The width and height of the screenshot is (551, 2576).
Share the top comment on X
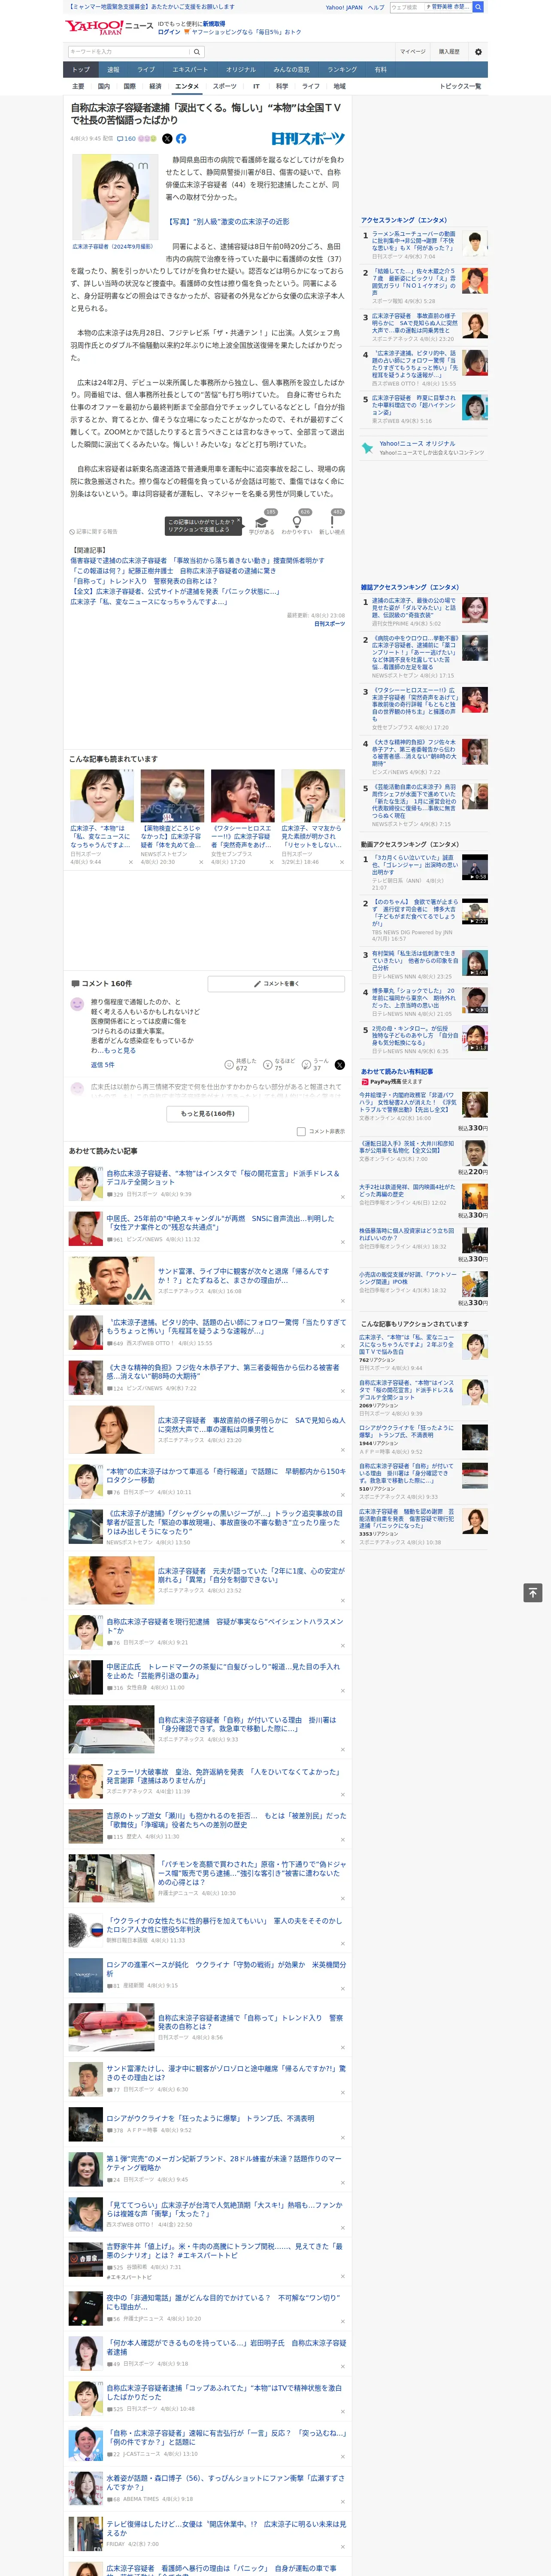[340, 1065]
